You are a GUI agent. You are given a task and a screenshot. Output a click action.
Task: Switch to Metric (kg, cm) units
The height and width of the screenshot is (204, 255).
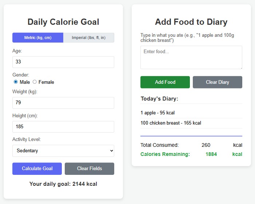coord(38,38)
